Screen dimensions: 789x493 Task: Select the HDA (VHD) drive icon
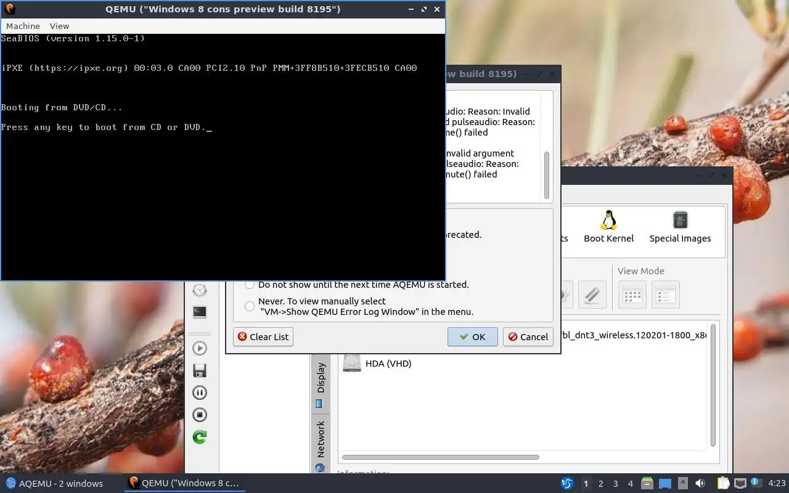[352, 363]
